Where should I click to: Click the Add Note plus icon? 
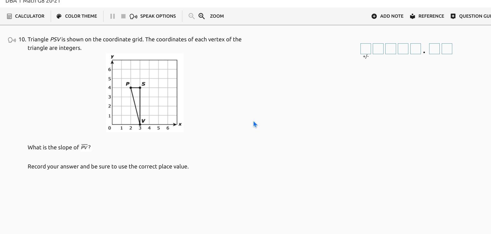pyautogui.click(x=374, y=16)
